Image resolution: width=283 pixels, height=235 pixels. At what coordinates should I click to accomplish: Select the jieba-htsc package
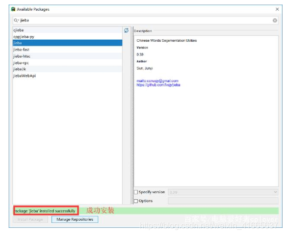point(67,56)
